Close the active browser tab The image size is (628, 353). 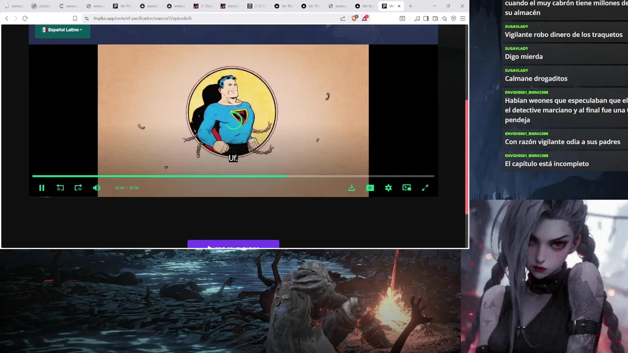pyautogui.click(x=399, y=6)
